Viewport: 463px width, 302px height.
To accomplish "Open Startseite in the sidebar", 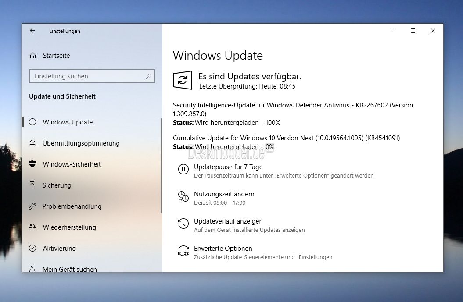I will [57, 55].
